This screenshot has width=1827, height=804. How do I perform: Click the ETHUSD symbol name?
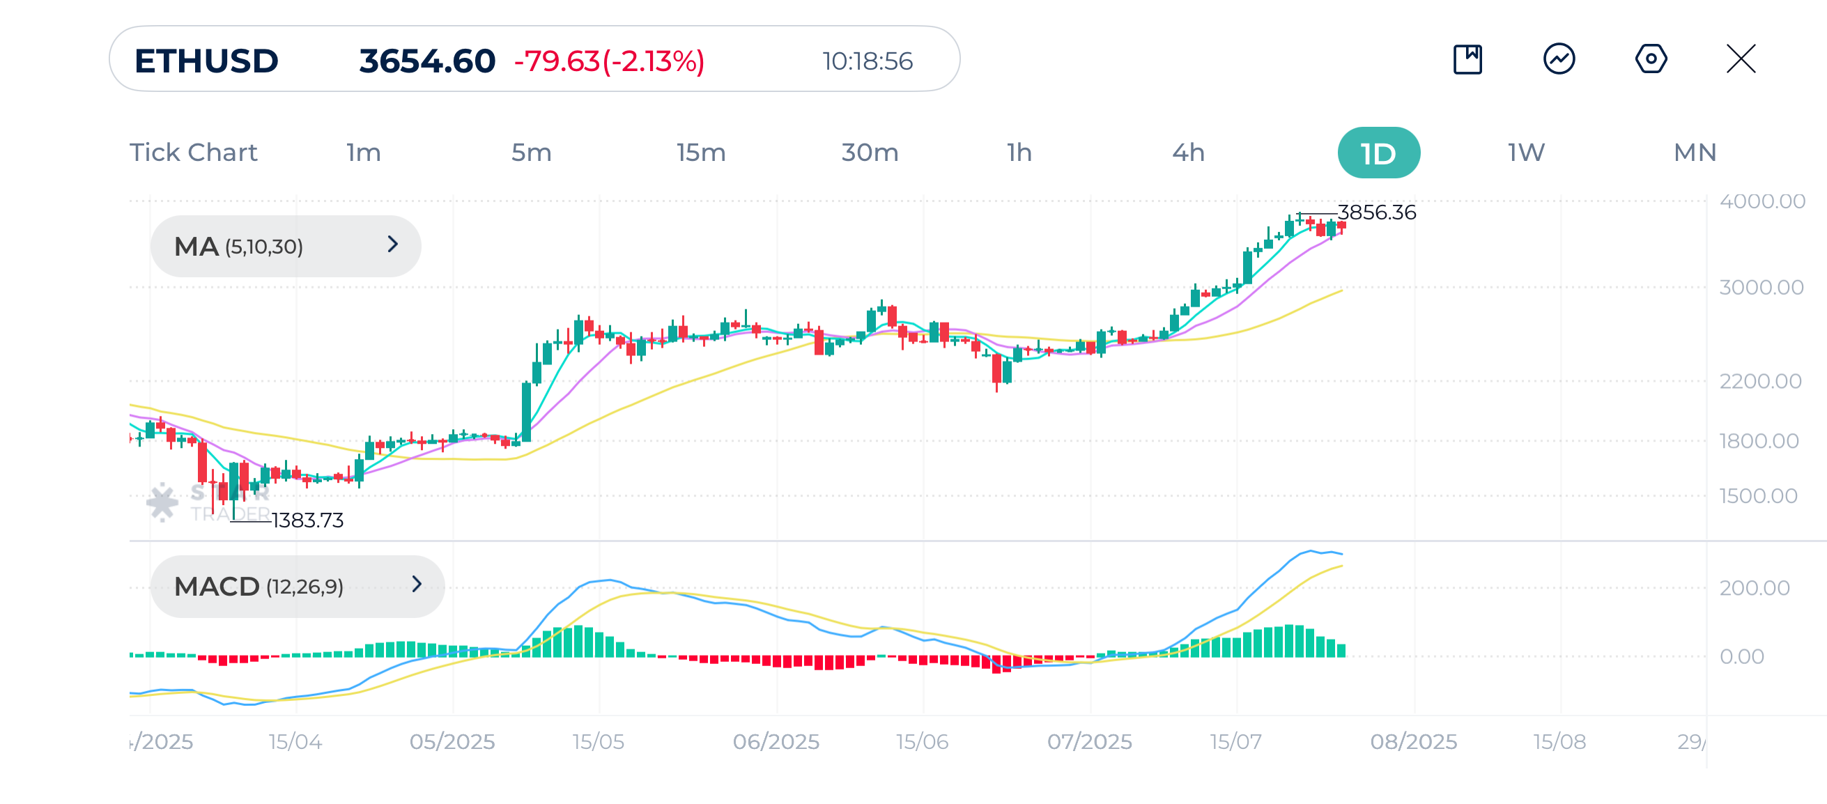(206, 61)
